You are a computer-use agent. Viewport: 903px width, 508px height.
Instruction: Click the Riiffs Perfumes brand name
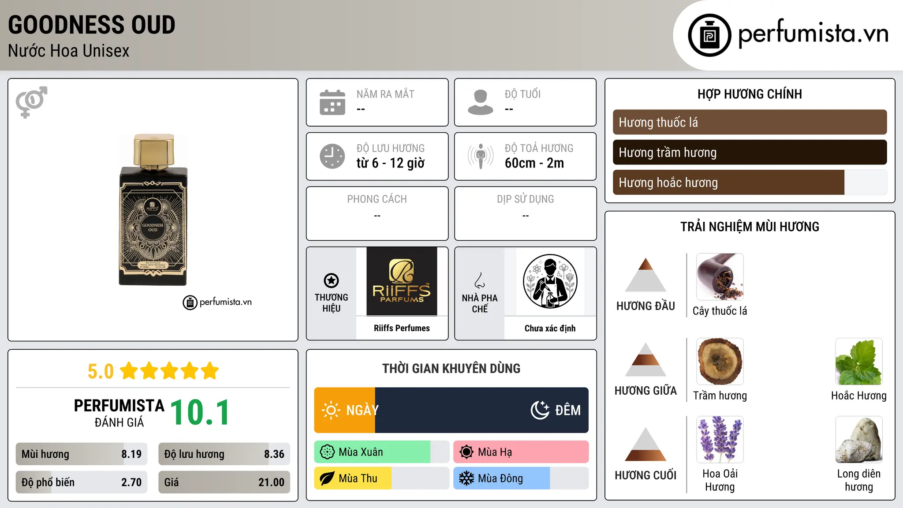coord(402,328)
